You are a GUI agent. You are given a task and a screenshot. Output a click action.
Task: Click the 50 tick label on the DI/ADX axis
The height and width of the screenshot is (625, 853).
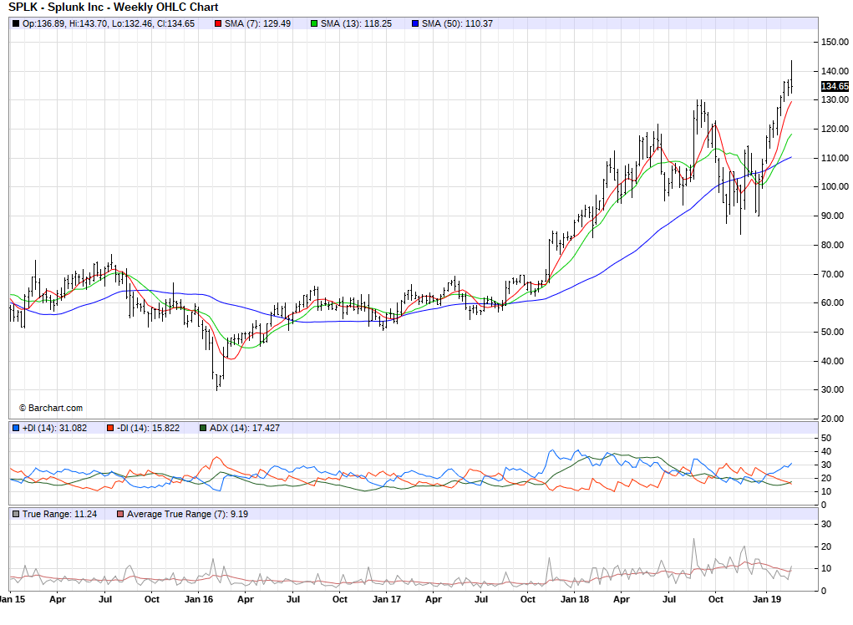tap(826, 439)
